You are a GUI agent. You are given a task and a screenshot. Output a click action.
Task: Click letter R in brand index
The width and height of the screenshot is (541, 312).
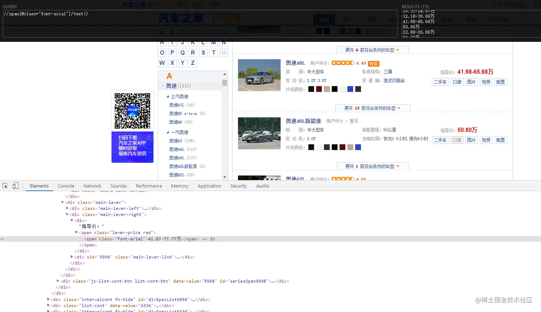pyautogui.click(x=193, y=53)
